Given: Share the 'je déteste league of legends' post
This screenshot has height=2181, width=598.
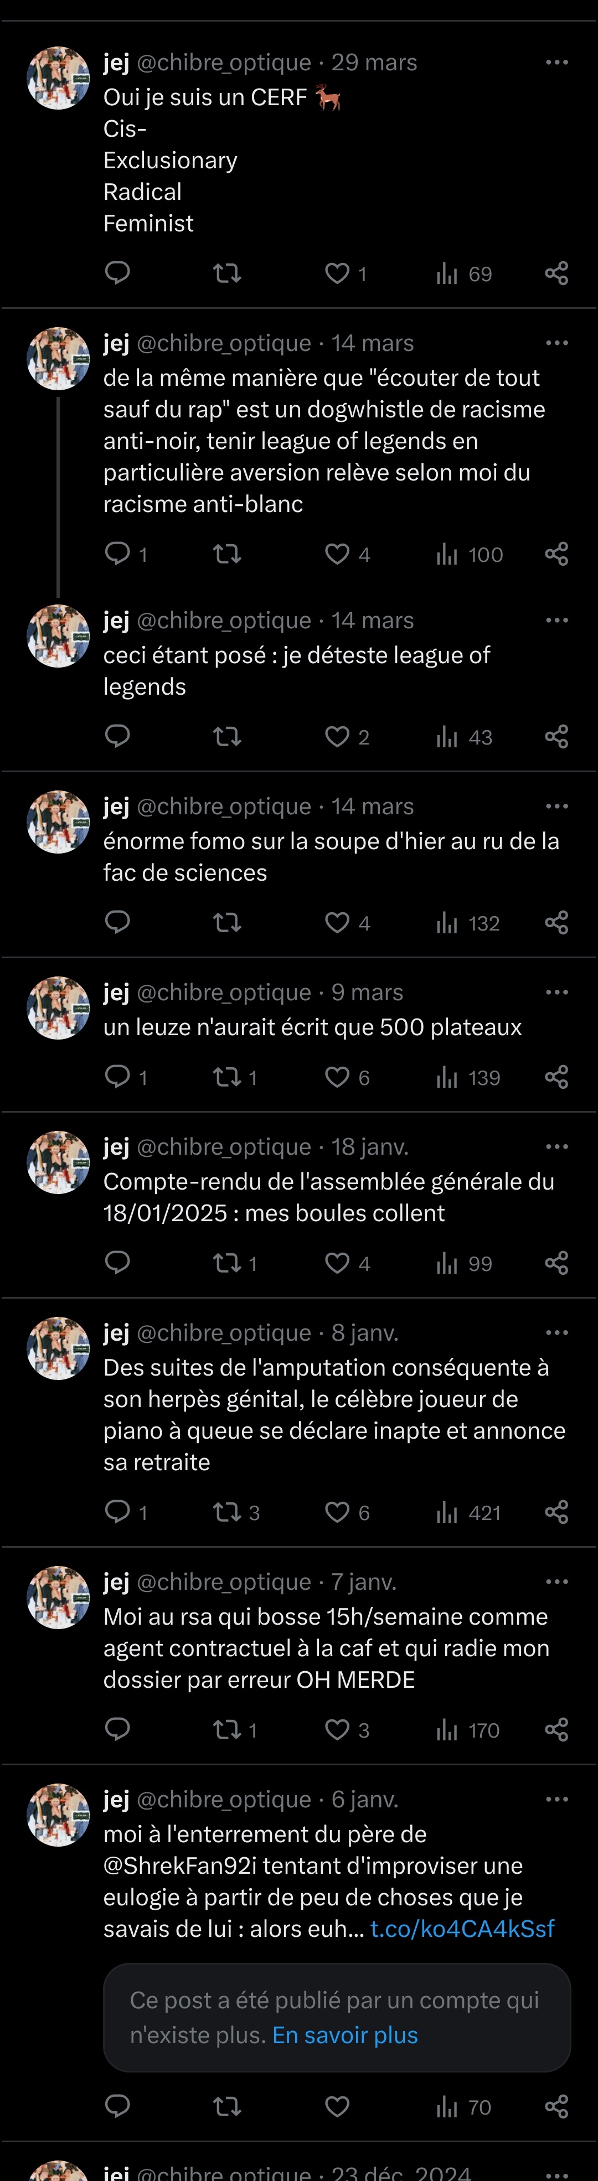Looking at the screenshot, I should click(556, 737).
